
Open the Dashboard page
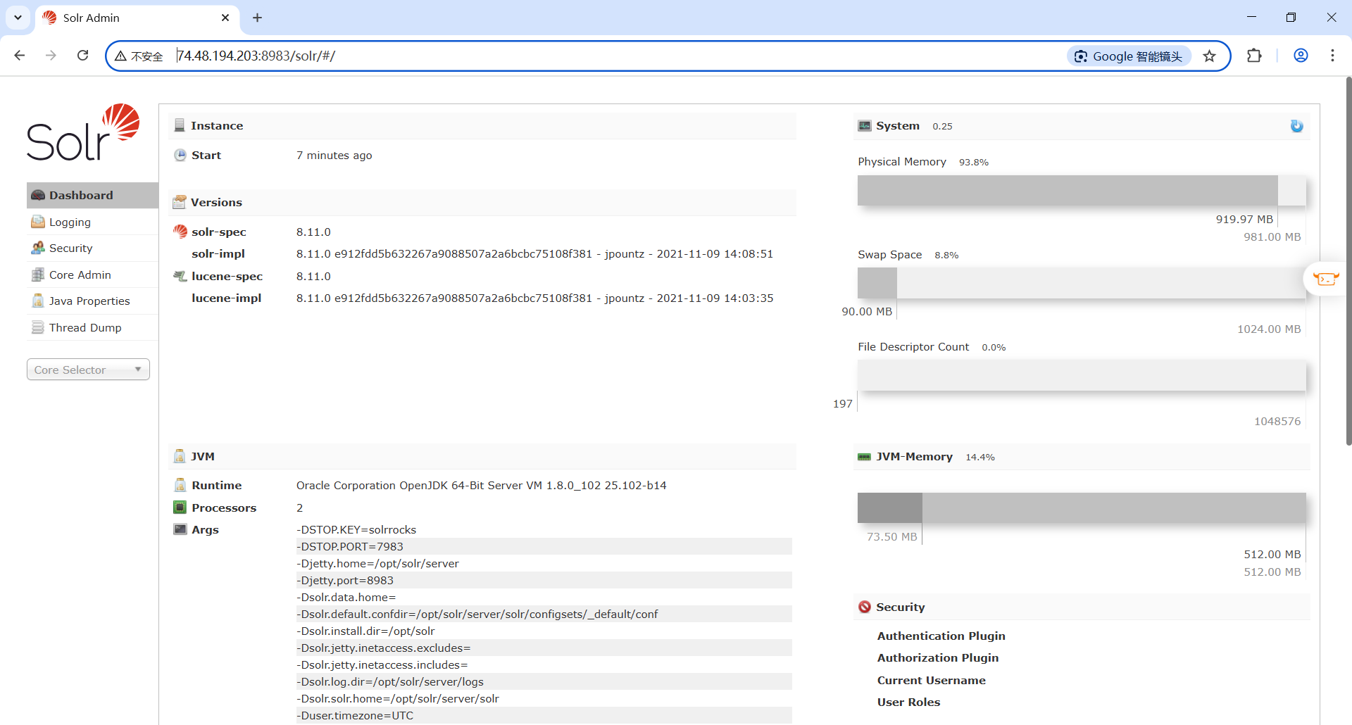tap(92, 196)
